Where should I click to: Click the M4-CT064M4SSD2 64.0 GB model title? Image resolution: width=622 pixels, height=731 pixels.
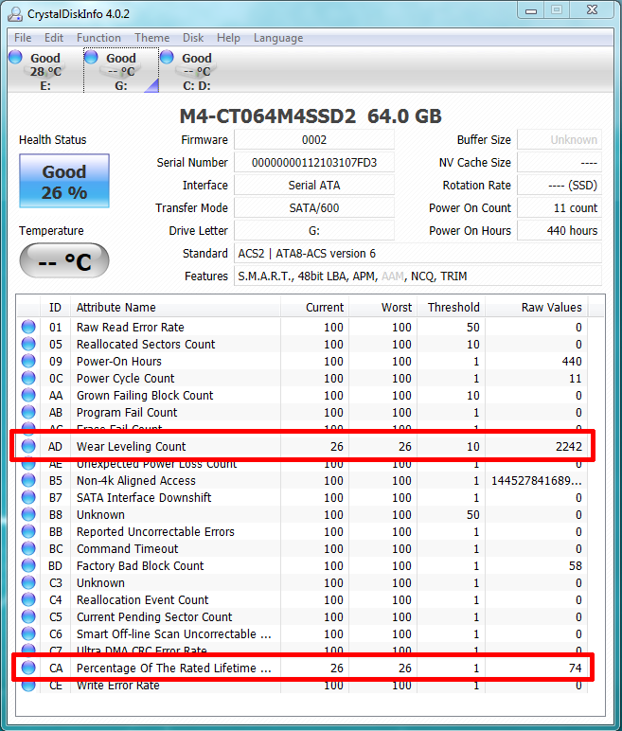tap(311, 116)
